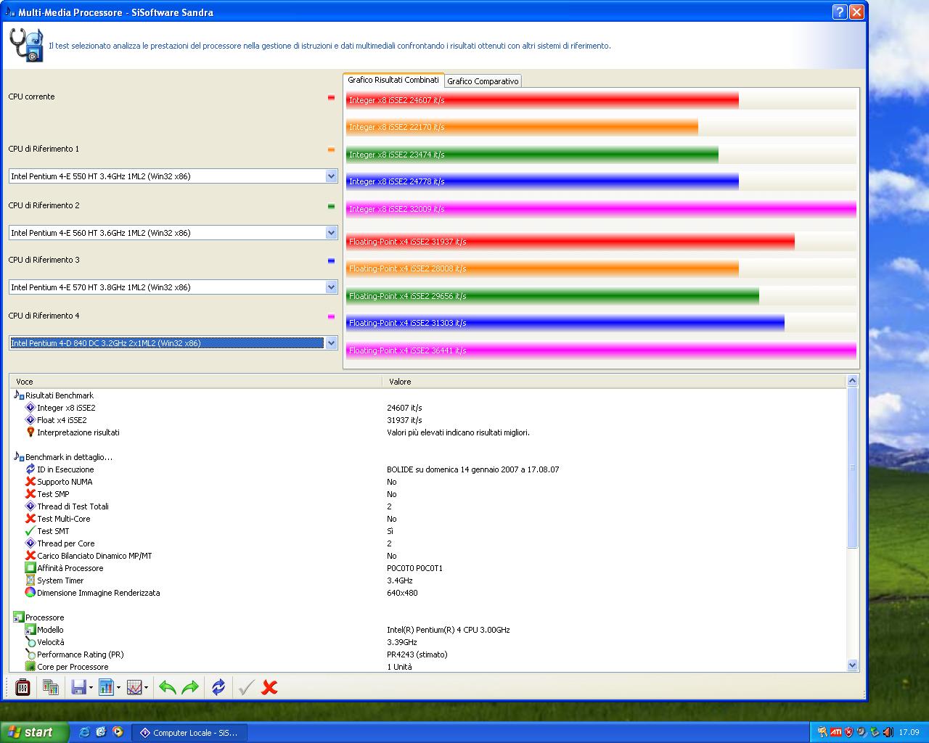Open the options mixer icon in bottom toolbar

tap(22, 686)
